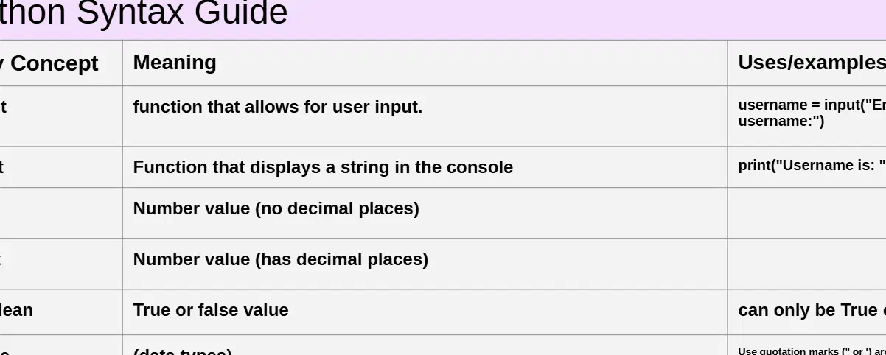
Task: Click the empty examples cell beside 'no decimal places'
Action: point(807,213)
